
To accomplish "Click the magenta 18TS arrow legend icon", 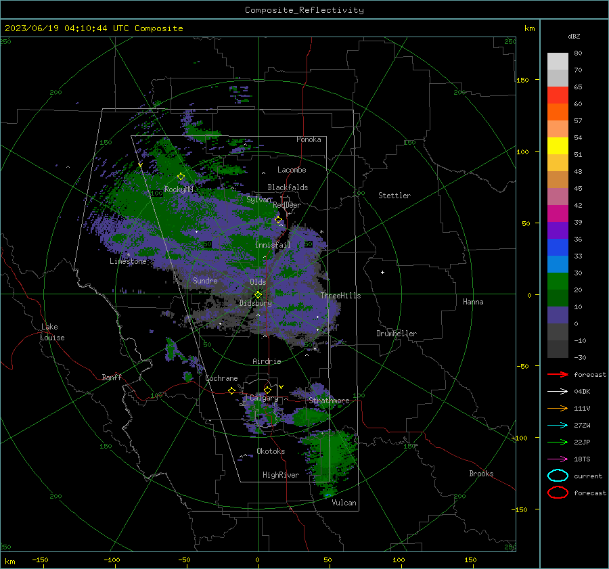I will pyautogui.click(x=558, y=459).
